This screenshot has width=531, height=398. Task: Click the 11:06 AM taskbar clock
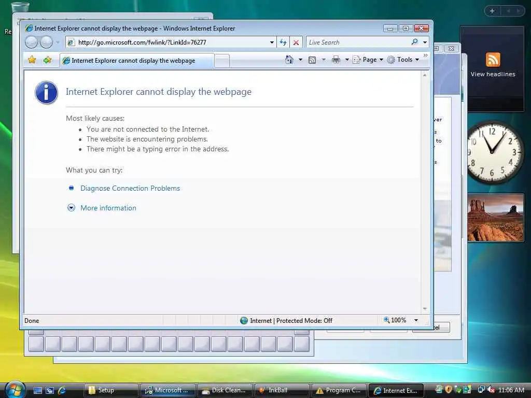(x=511, y=390)
